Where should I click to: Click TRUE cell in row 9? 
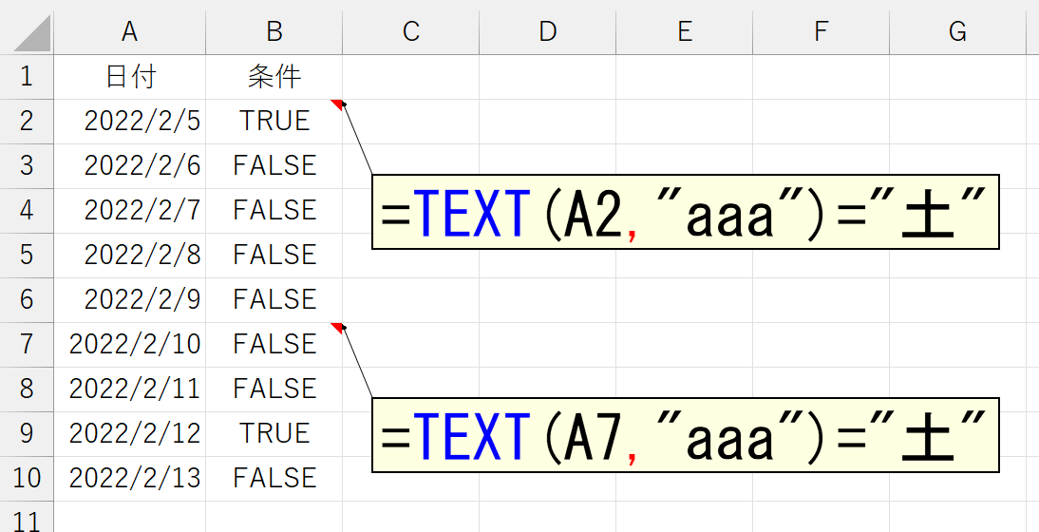click(x=274, y=433)
